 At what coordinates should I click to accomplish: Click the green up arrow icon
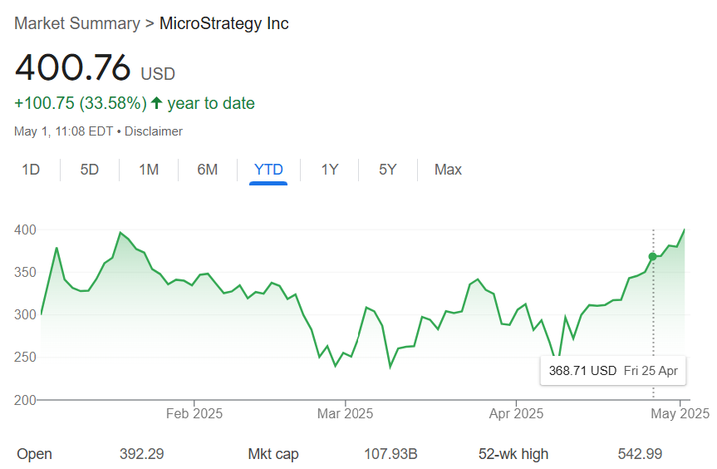tap(156, 103)
